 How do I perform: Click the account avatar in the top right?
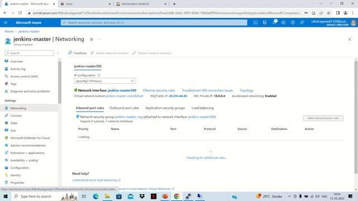click(x=353, y=22)
